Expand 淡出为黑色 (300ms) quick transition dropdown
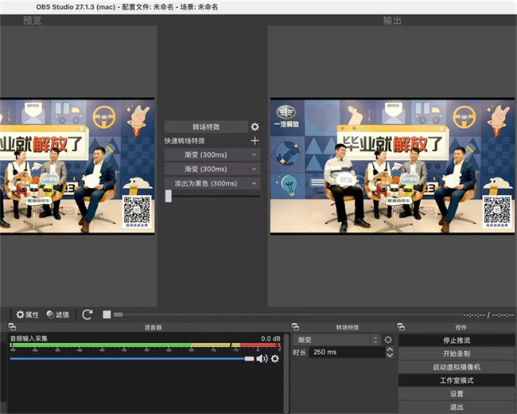The width and height of the screenshot is (517, 414). [x=255, y=183]
